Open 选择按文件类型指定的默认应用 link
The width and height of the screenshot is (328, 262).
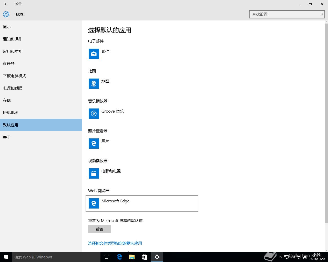pos(115,243)
